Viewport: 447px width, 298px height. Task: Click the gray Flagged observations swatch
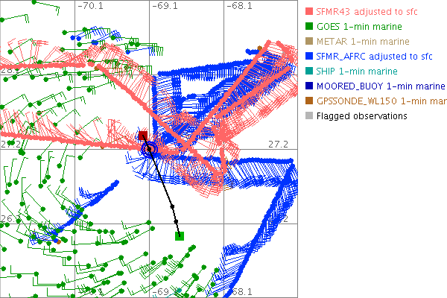308,115
